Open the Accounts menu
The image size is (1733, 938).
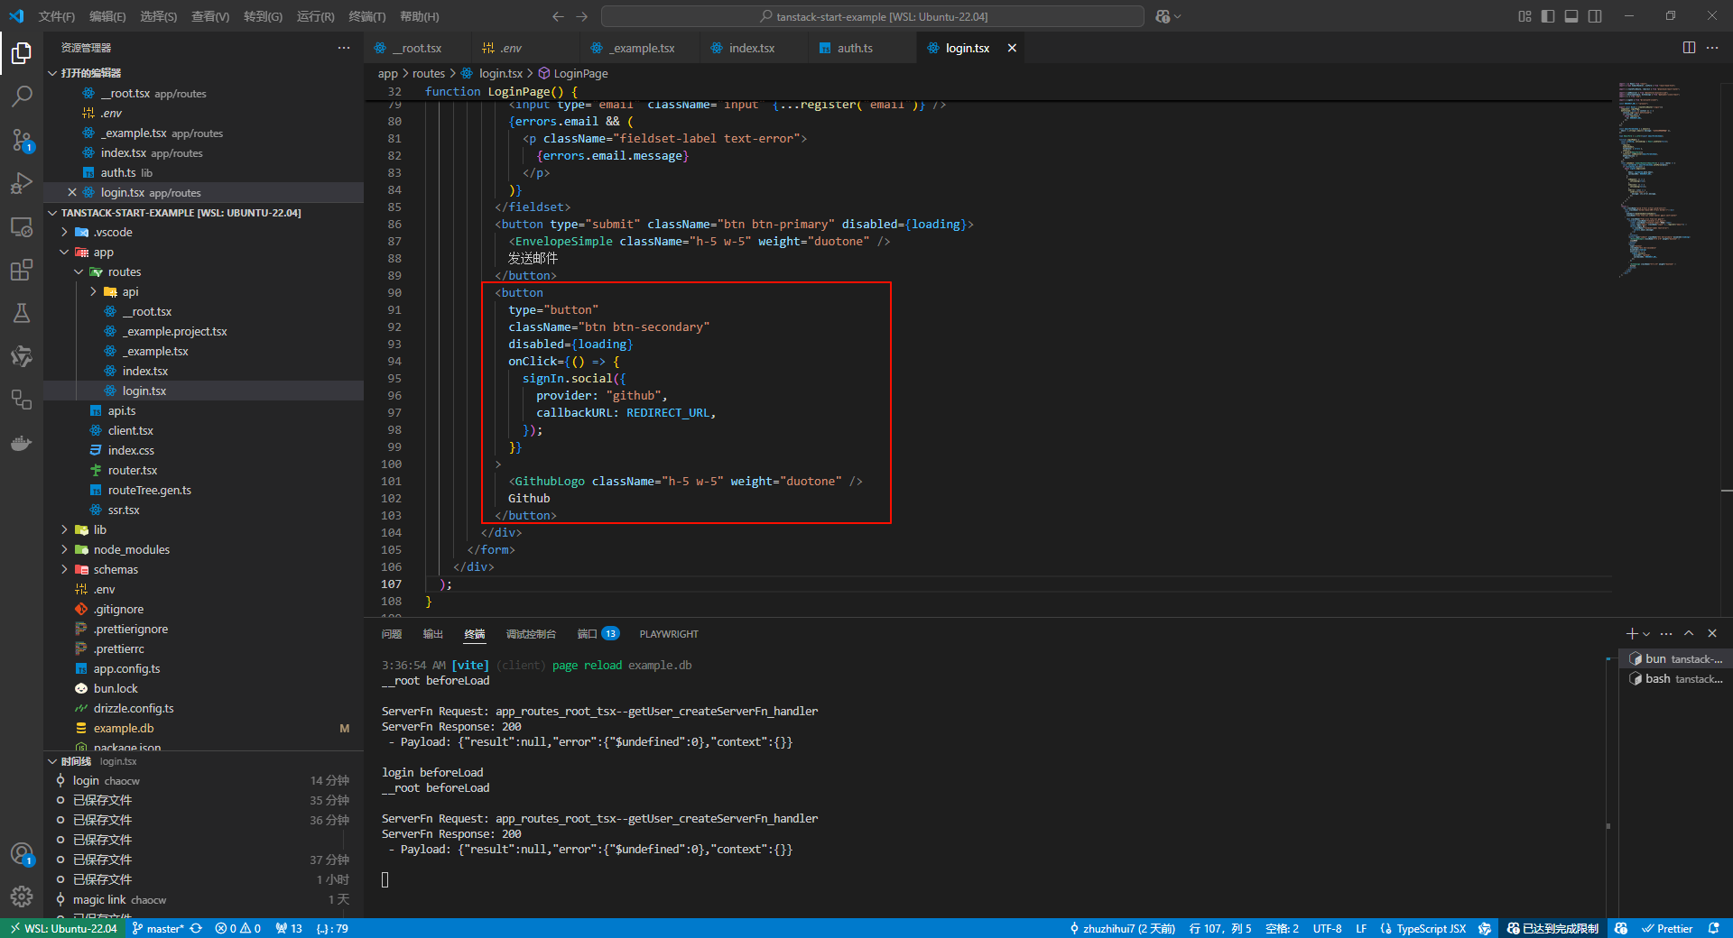(22, 853)
